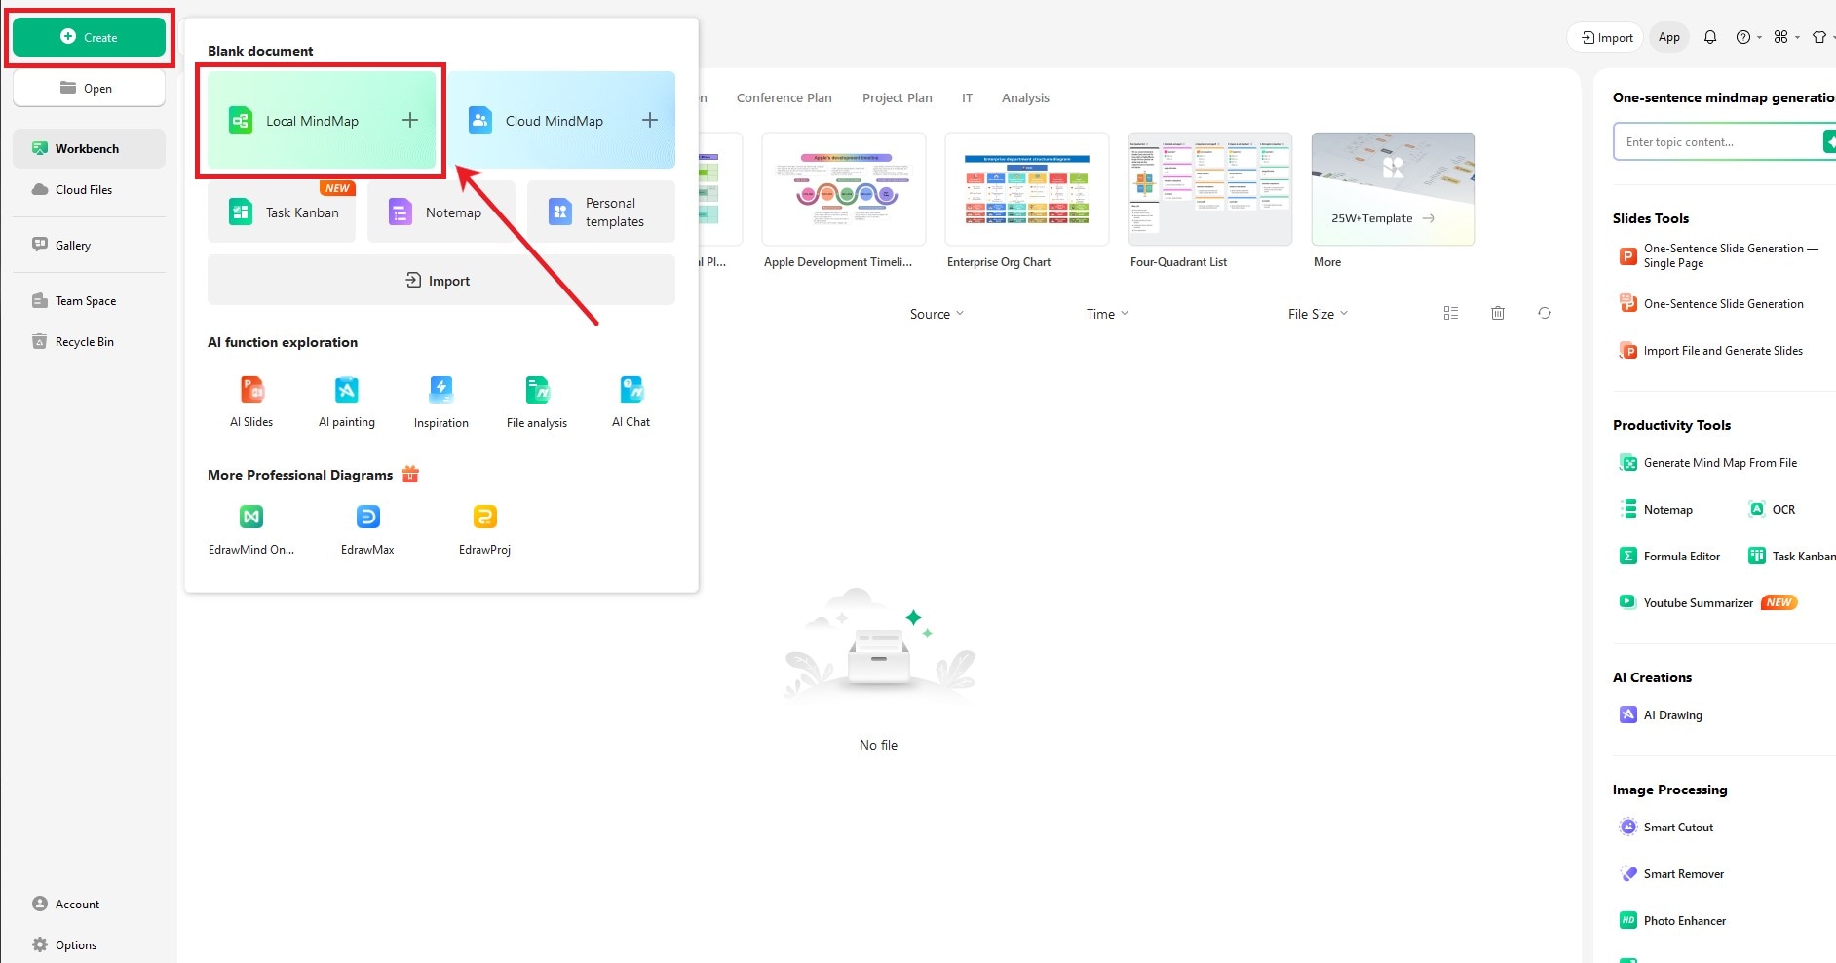The image size is (1836, 963).
Task: Open Smart Remover tool
Action: pyautogui.click(x=1672, y=873)
